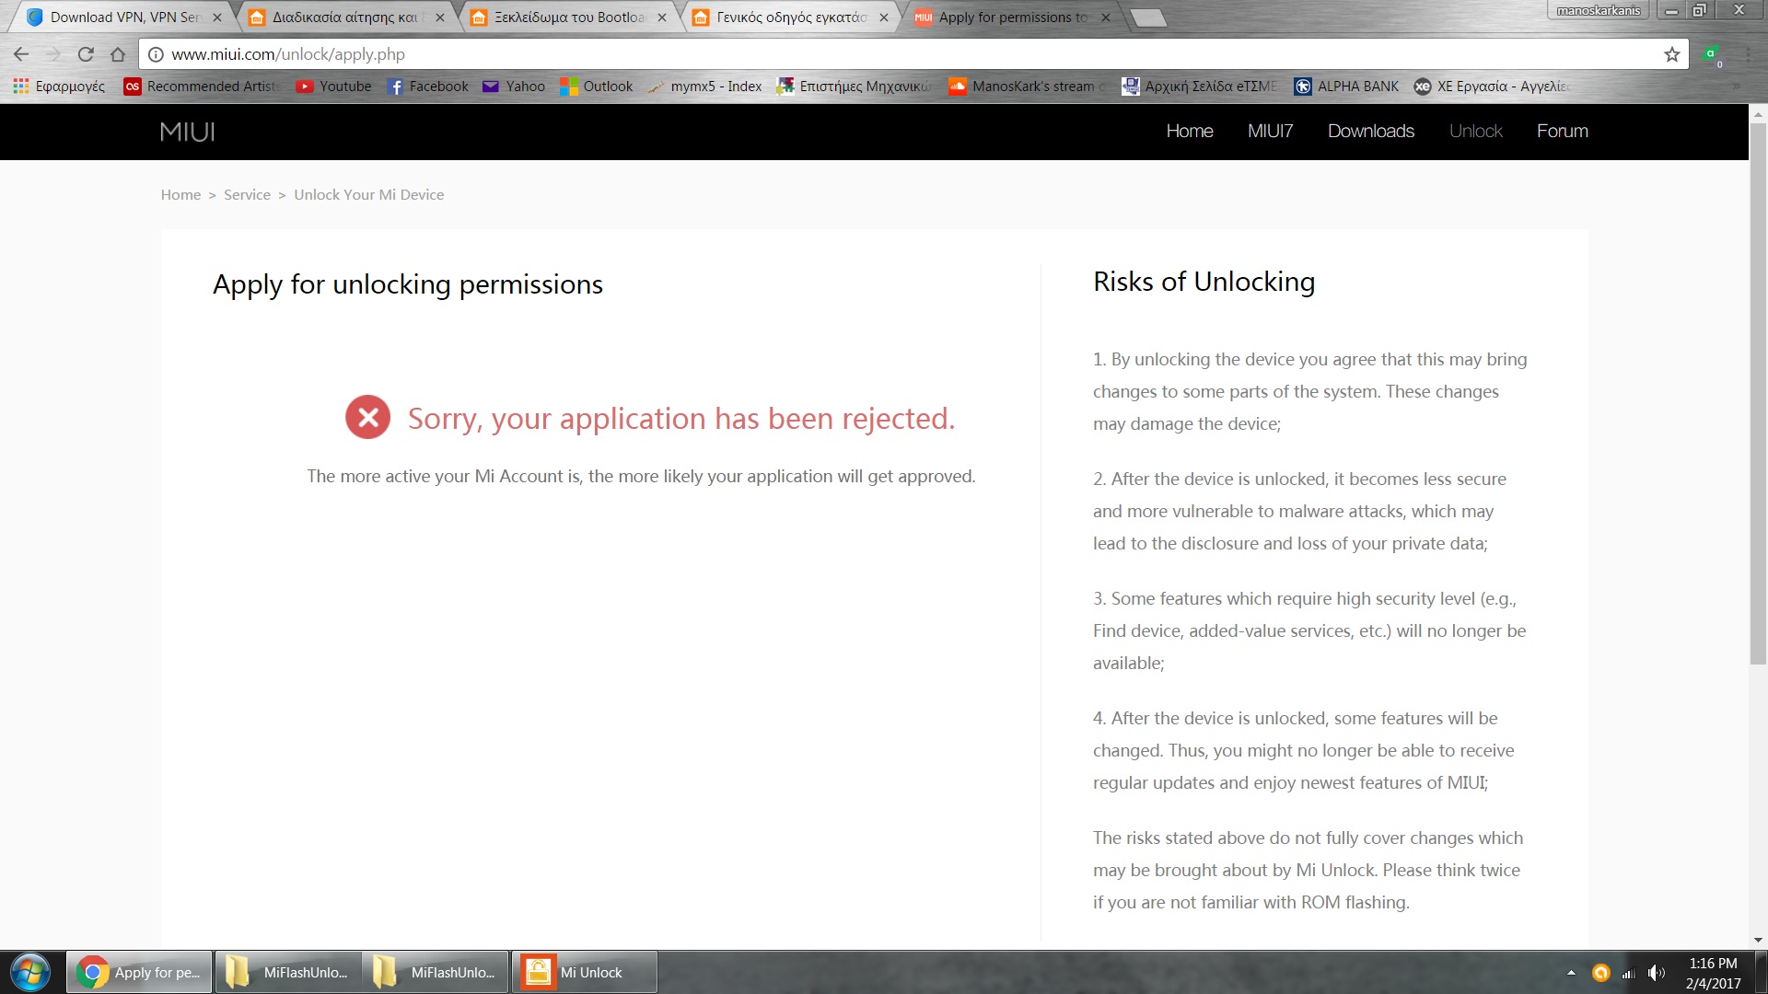Click the green extension icon in toolbar

(1711, 54)
